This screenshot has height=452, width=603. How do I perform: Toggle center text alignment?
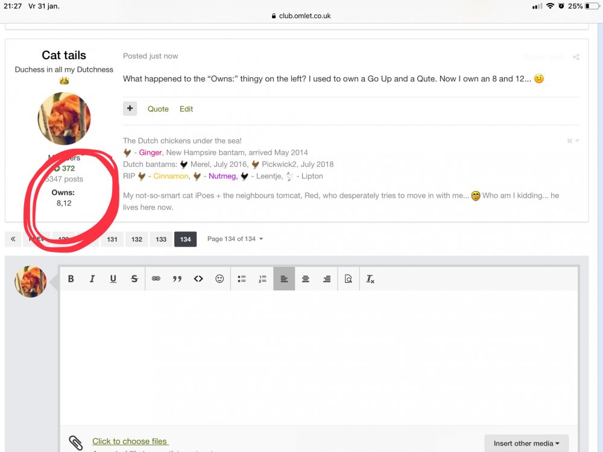[x=306, y=278]
